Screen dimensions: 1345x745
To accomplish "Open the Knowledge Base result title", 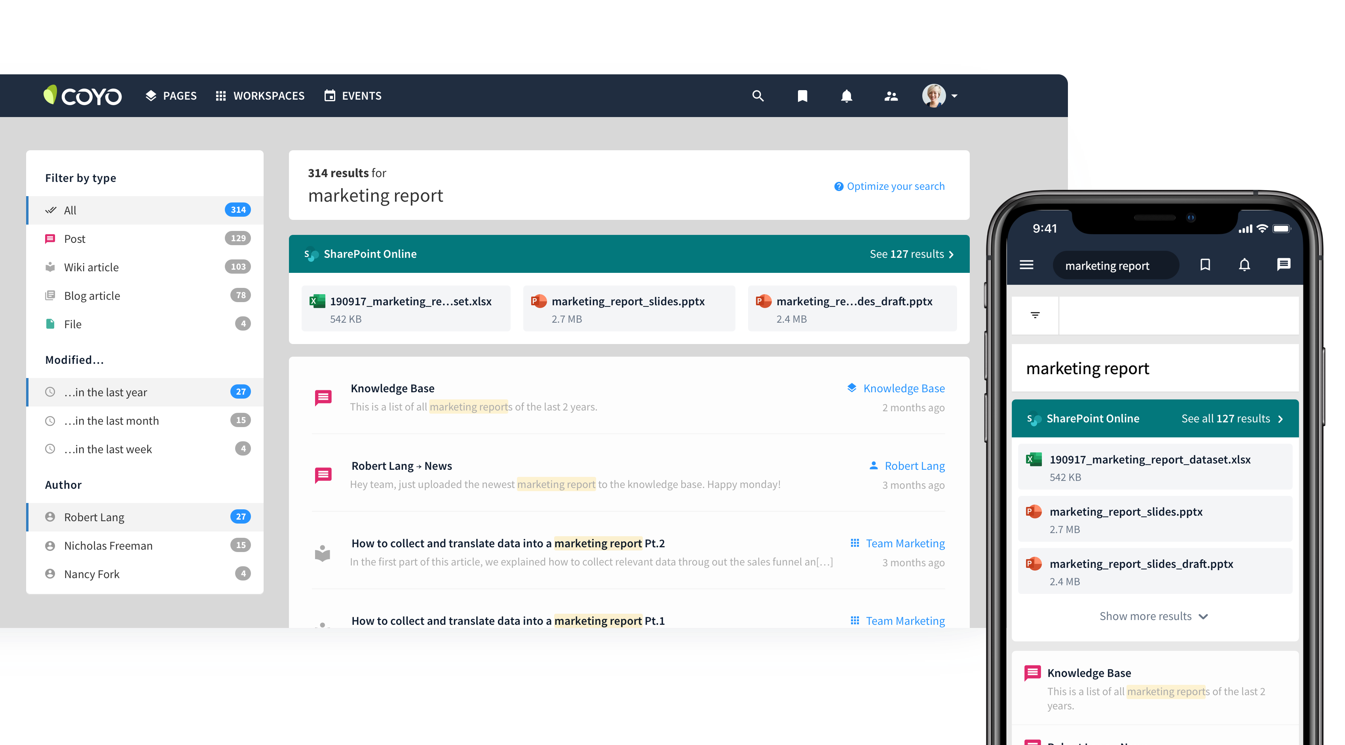I will coord(393,388).
